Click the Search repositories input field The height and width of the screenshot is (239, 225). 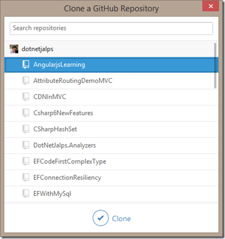[x=111, y=28]
